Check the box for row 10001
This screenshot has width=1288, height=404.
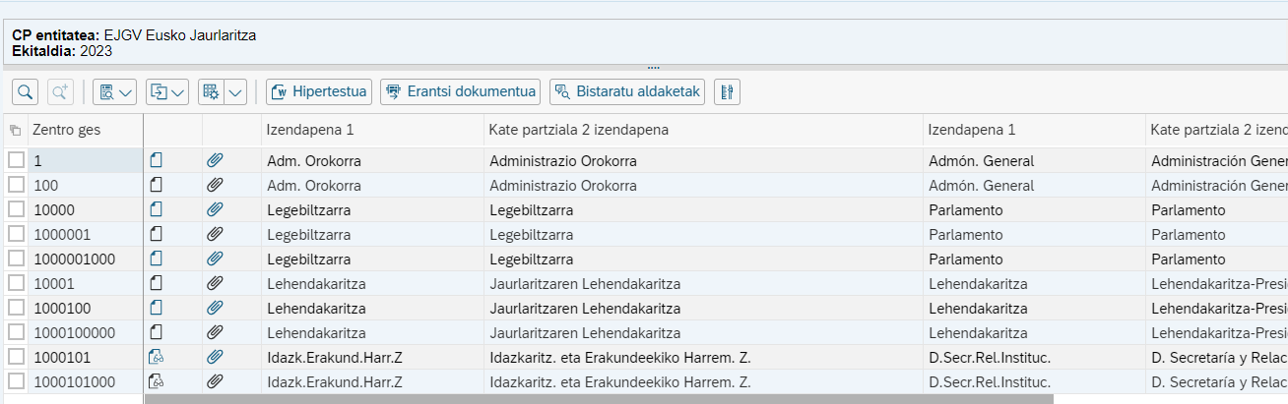(x=16, y=283)
